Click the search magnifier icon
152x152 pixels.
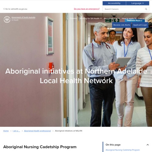click(146, 9)
